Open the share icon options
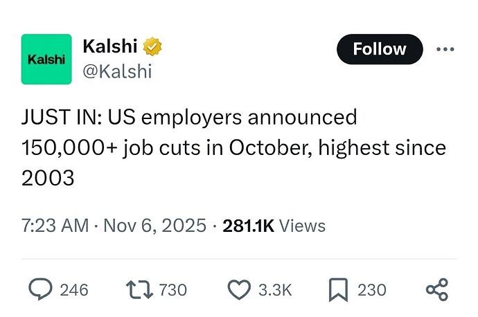Image resolution: width=478 pixels, height=317 pixels. pyautogui.click(x=435, y=289)
